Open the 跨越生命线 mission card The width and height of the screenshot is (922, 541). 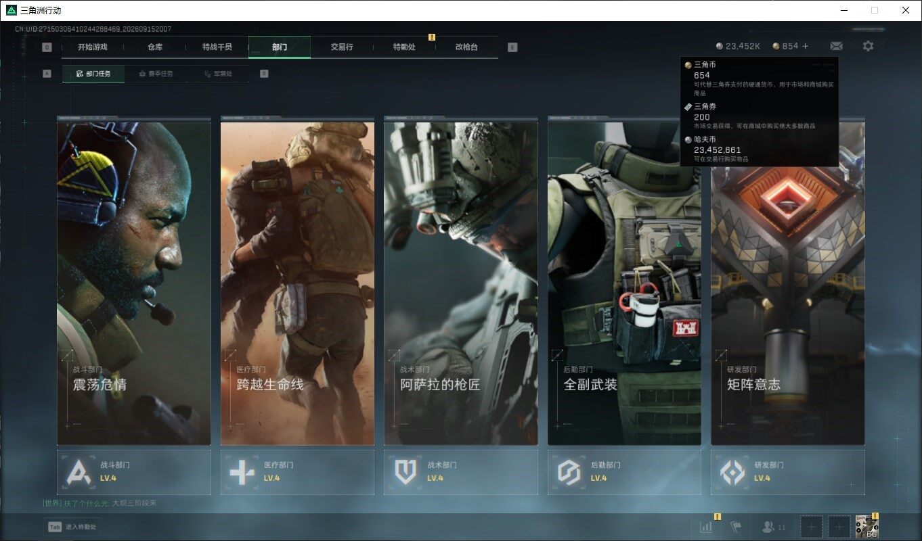[x=297, y=283]
